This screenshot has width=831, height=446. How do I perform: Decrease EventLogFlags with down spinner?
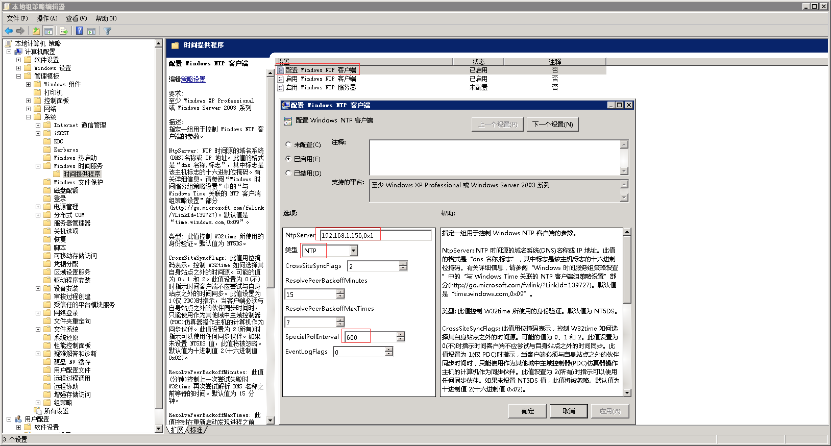pos(389,354)
